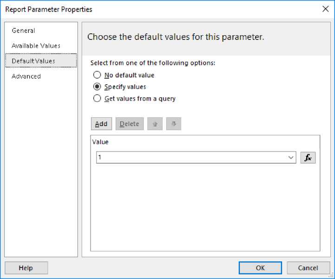Select Get values from a query
This screenshot has height=279, width=335.
(97, 98)
